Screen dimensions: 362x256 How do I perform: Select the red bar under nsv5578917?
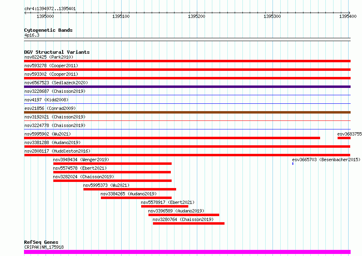point(165,206)
